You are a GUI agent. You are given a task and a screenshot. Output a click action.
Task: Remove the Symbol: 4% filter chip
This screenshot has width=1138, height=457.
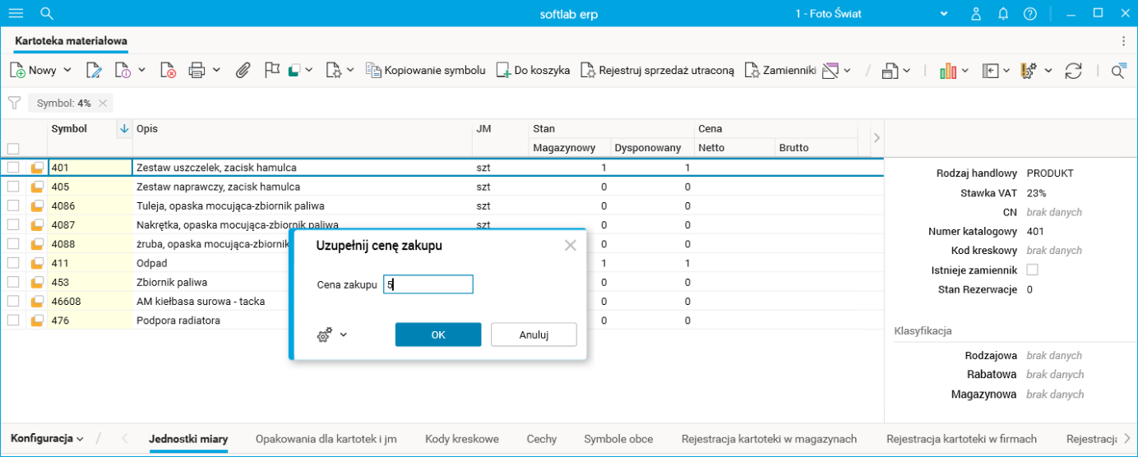pos(102,103)
